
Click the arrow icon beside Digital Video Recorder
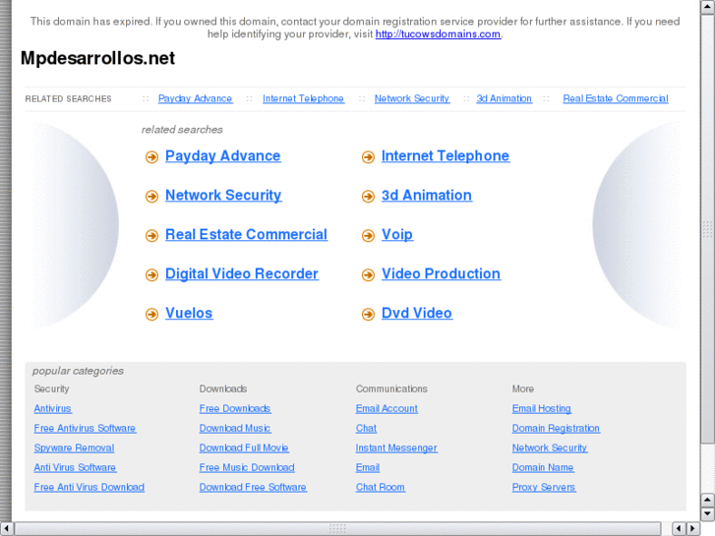[151, 275]
